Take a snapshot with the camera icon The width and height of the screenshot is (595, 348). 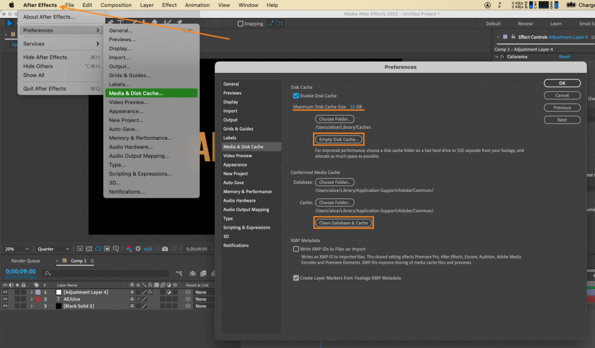tap(166, 249)
